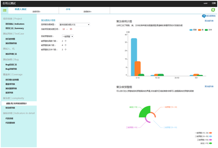The width and height of the screenshot is (218, 148).
Task: Click the orange 一级预警 pie legend marker
Action: (211, 133)
